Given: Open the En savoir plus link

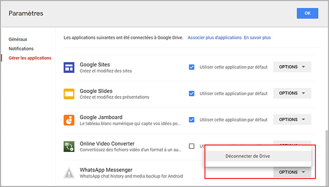Looking at the screenshot, I should coord(257,37).
